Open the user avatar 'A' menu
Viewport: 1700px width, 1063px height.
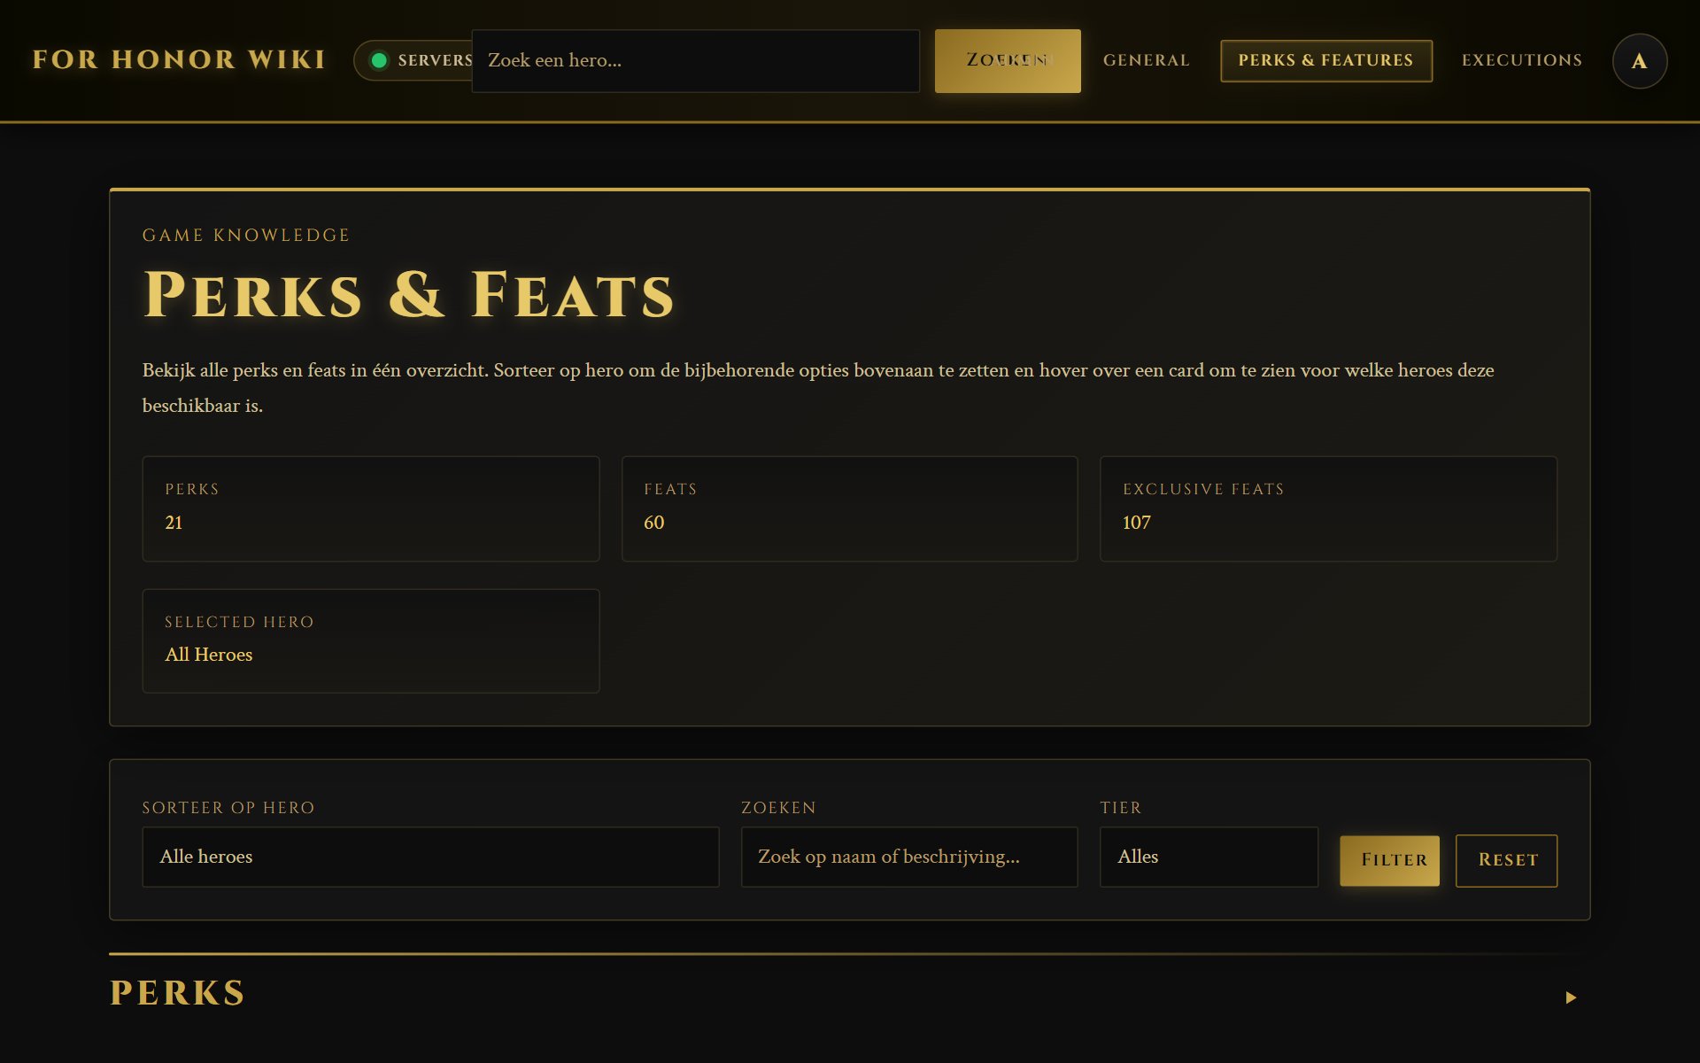1639,60
